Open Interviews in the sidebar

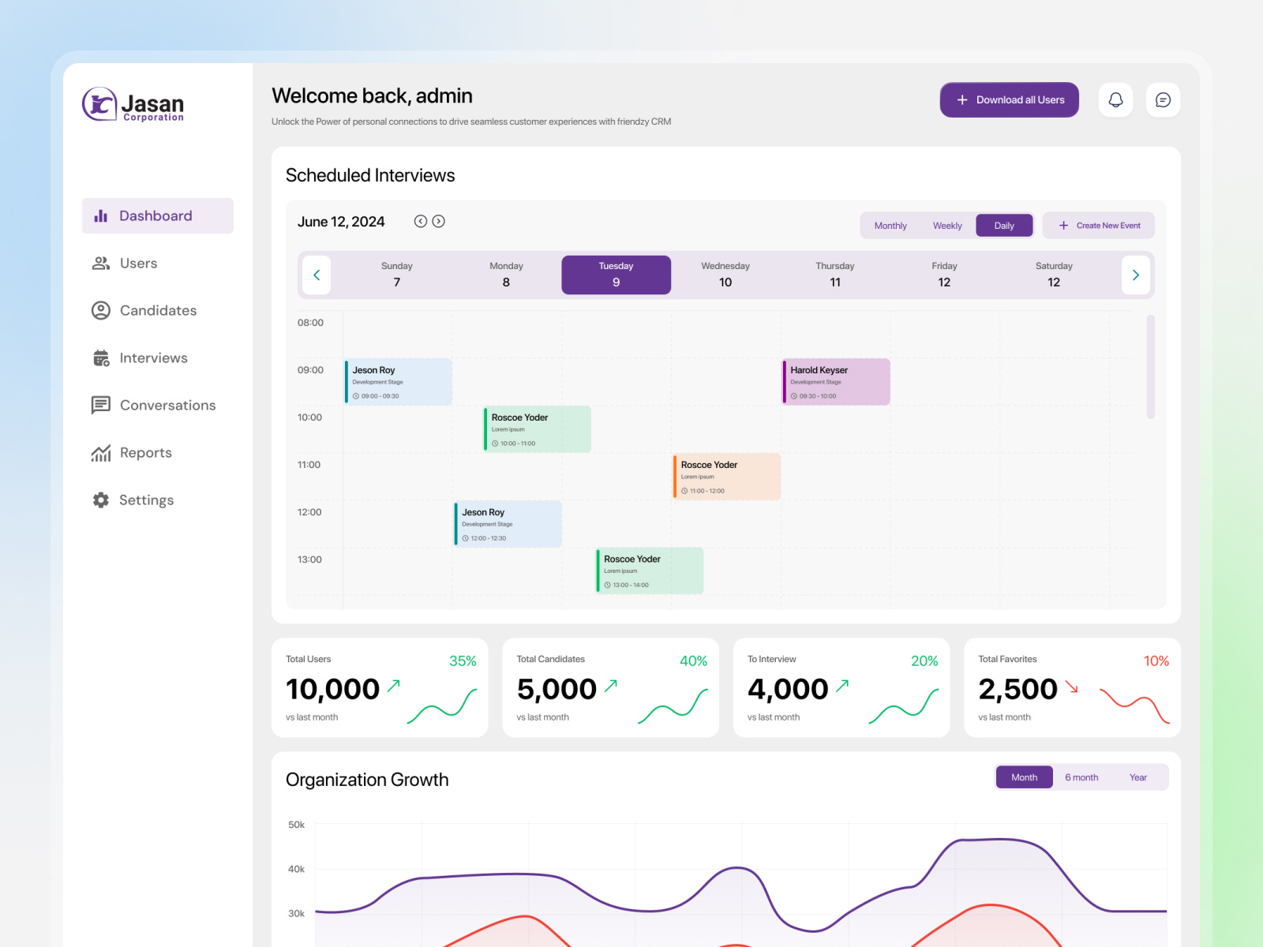click(x=158, y=358)
